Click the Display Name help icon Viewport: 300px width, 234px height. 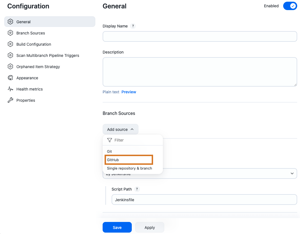(x=133, y=26)
